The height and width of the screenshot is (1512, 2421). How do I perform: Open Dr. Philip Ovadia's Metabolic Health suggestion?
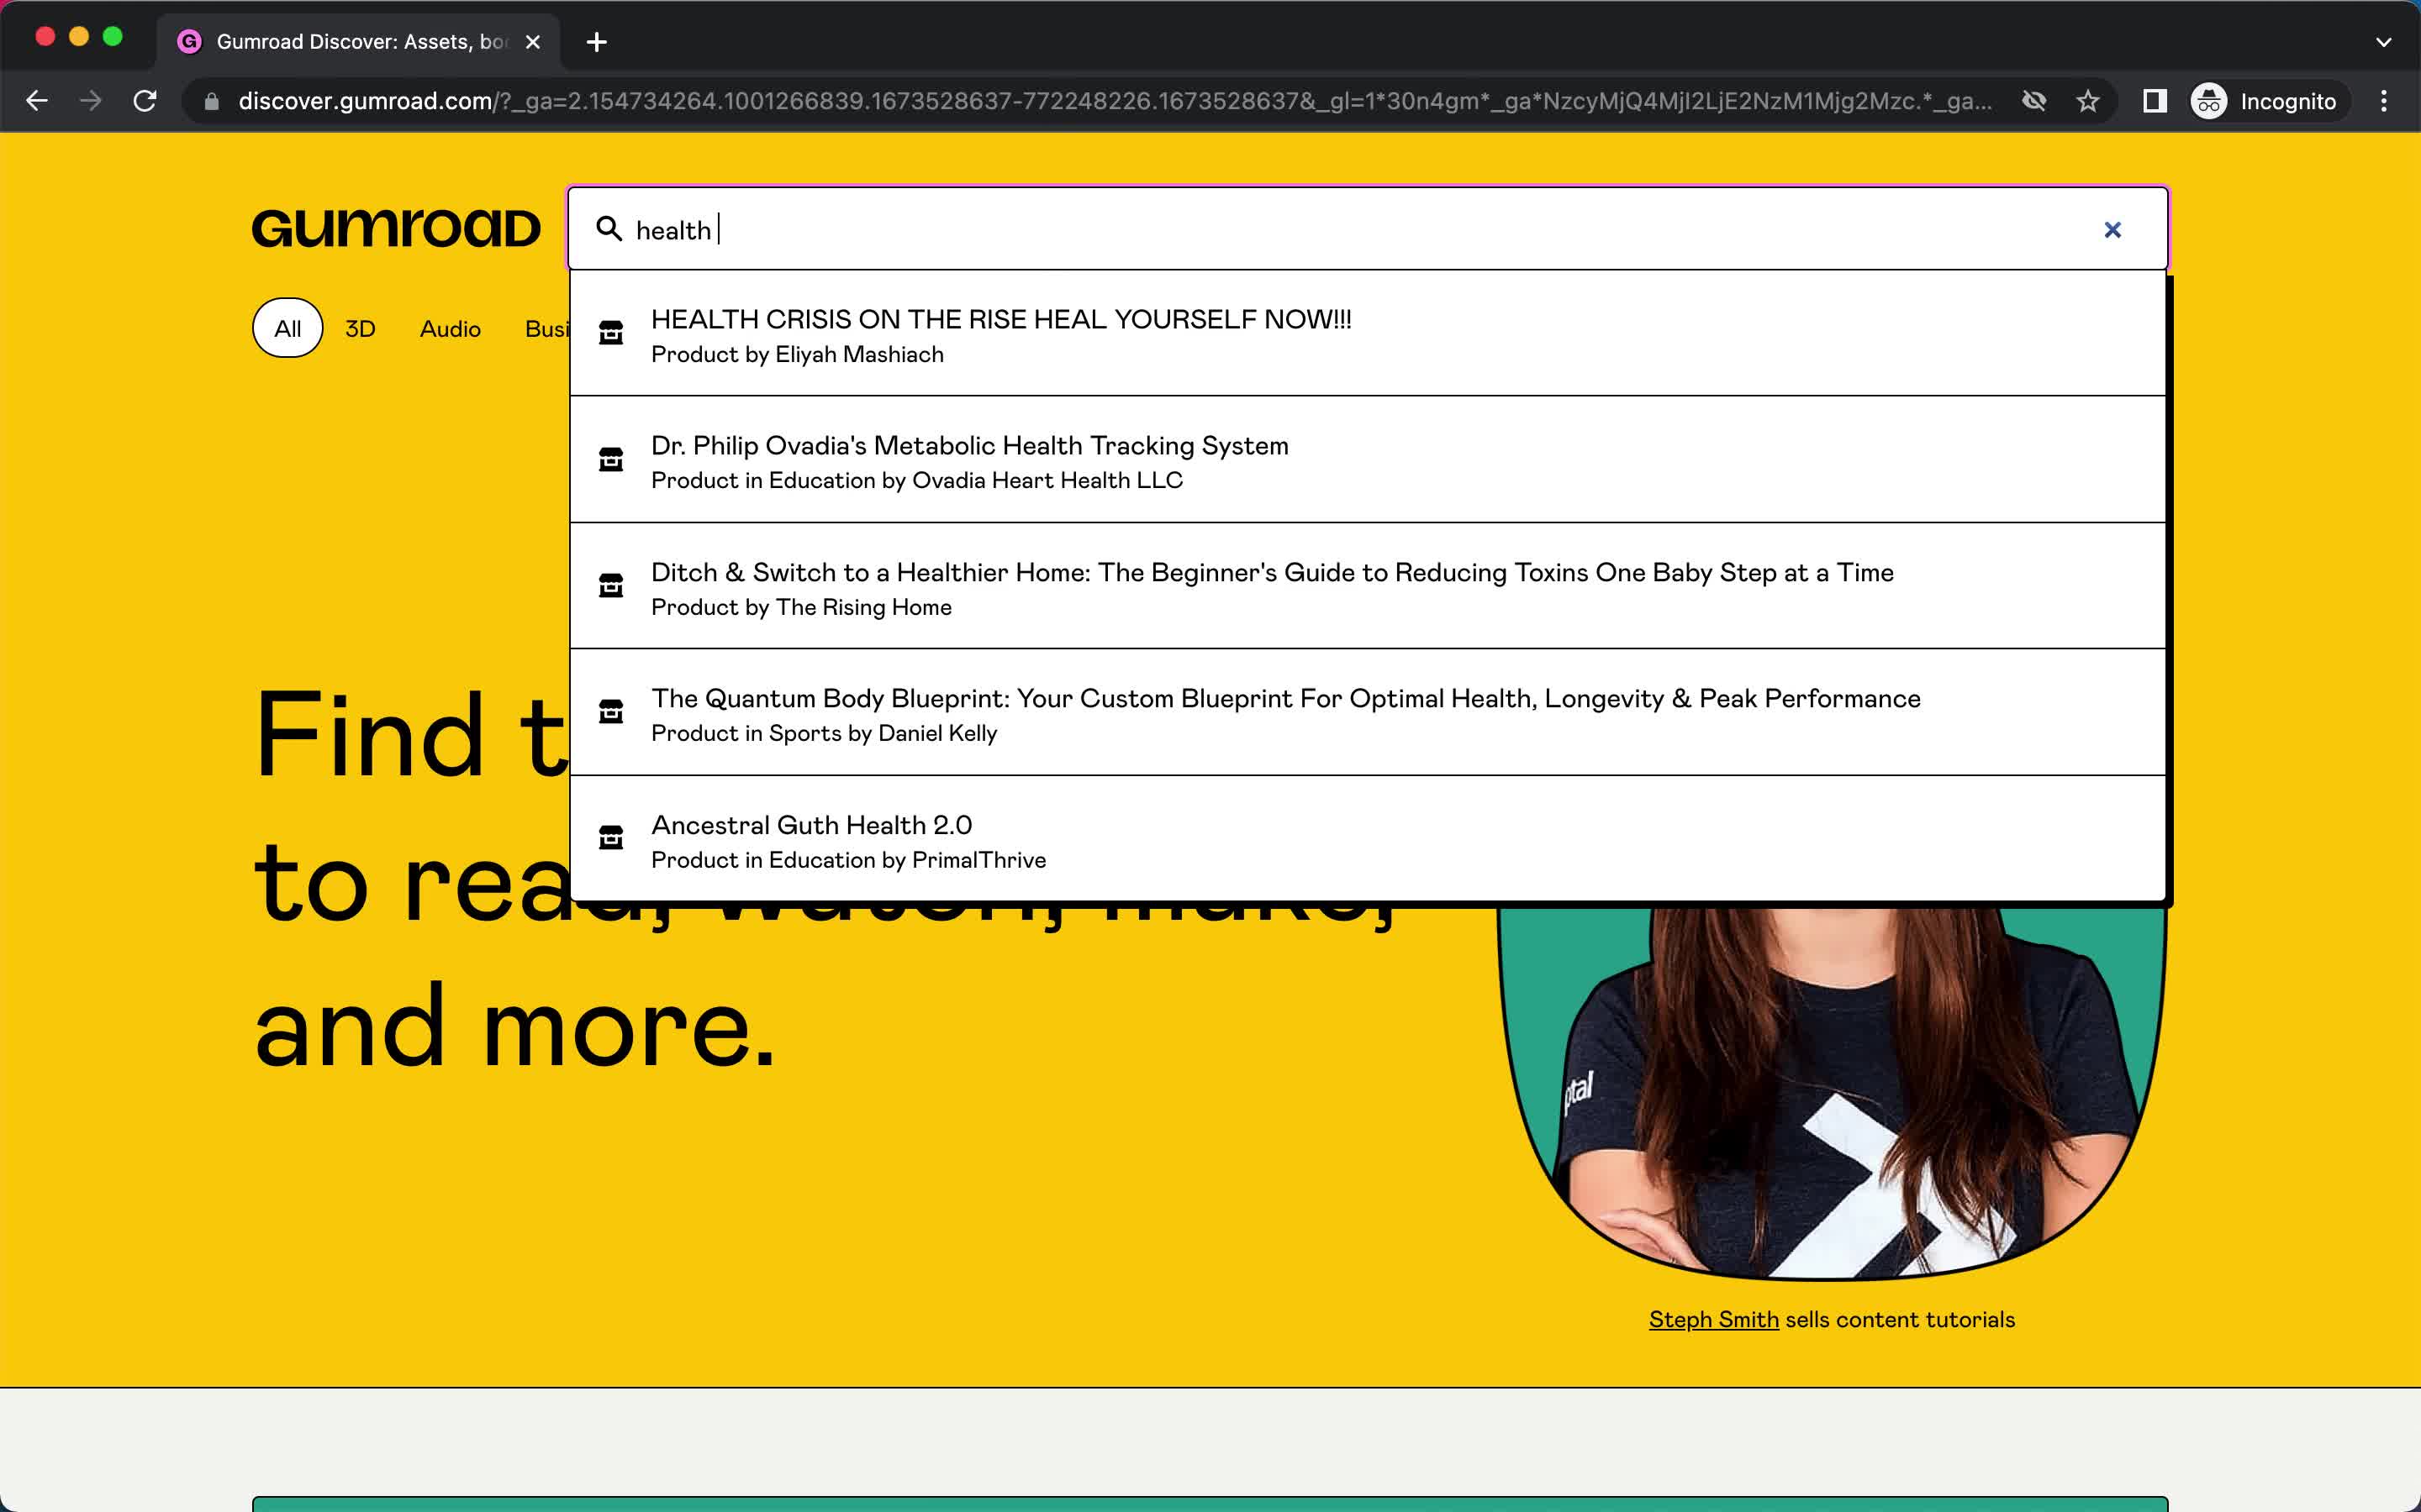[1368, 460]
